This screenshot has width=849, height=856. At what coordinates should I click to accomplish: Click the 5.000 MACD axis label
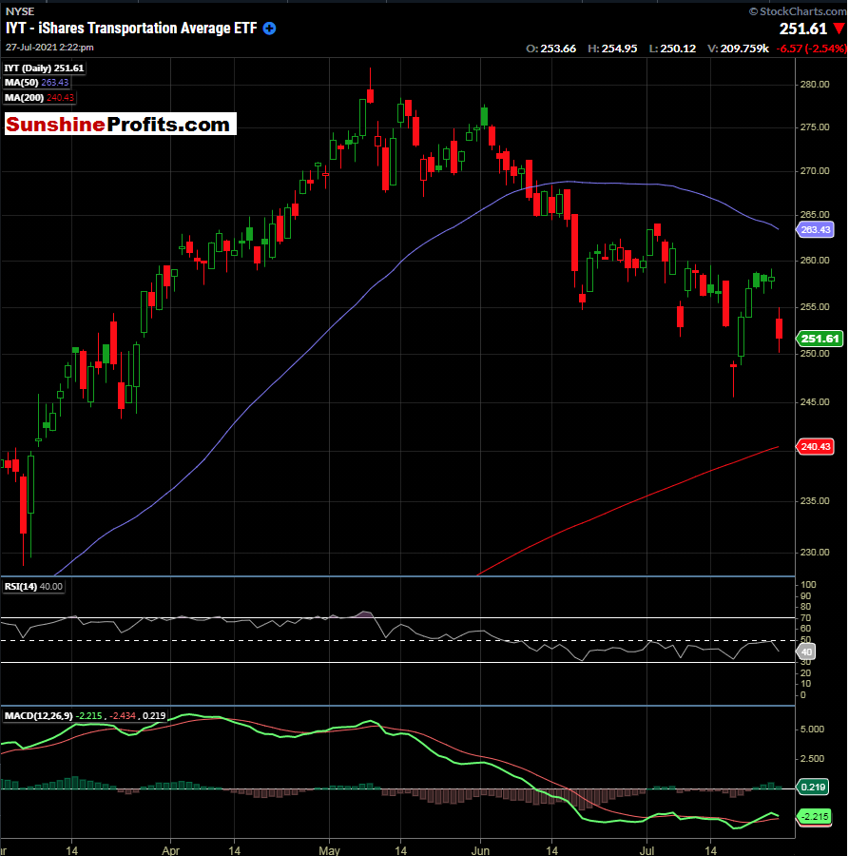812,730
